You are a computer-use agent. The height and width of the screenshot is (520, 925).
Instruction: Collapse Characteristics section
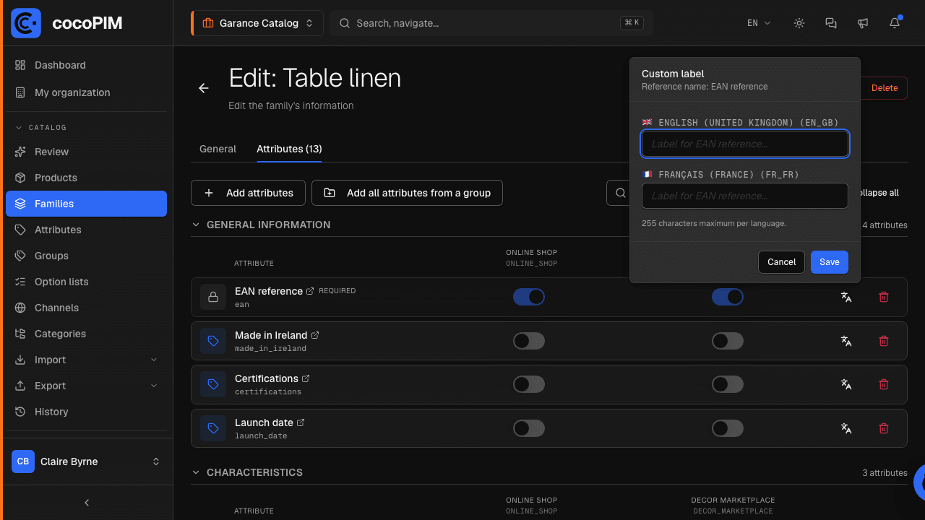click(x=195, y=472)
